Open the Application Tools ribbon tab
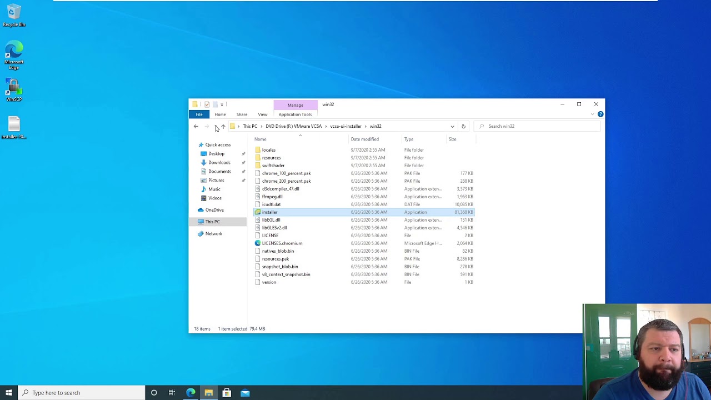This screenshot has height=400, width=711. point(295,114)
